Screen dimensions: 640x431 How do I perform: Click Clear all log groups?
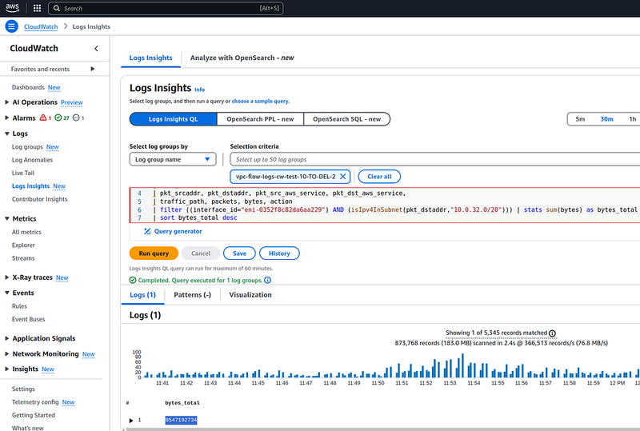click(379, 176)
